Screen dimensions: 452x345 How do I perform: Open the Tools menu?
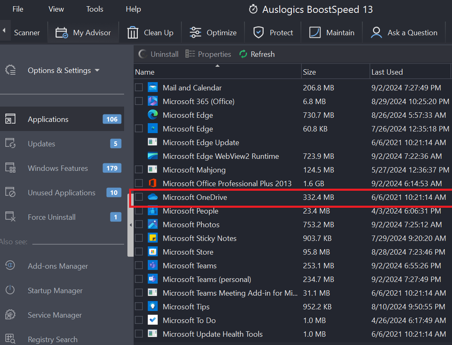pos(95,9)
